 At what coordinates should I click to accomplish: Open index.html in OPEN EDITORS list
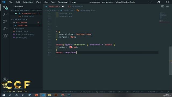point(28,16)
